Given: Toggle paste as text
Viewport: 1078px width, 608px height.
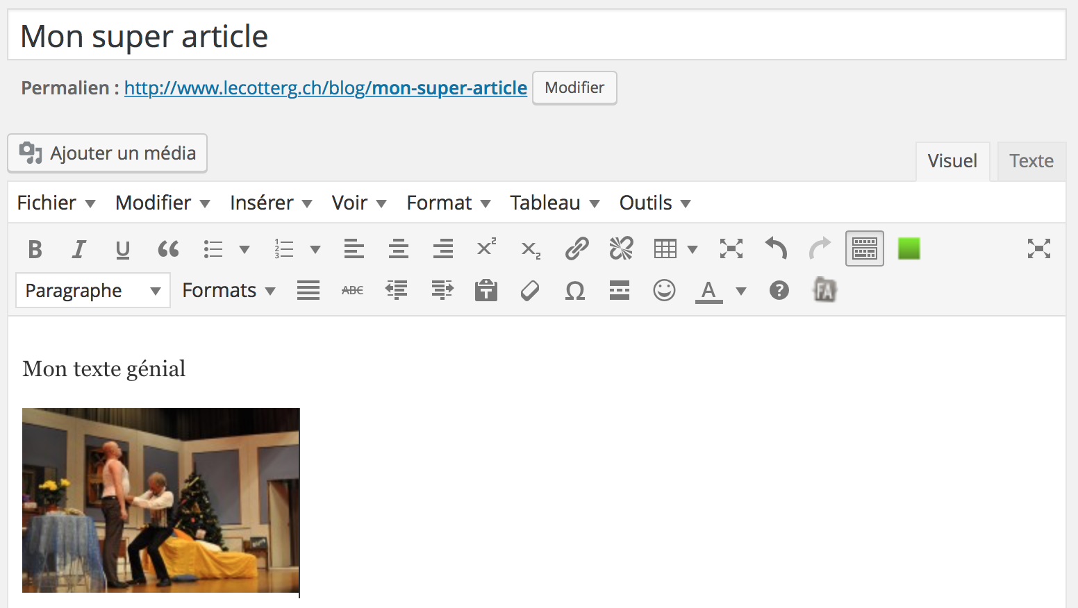Looking at the screenshot, I should click(486, 290).
